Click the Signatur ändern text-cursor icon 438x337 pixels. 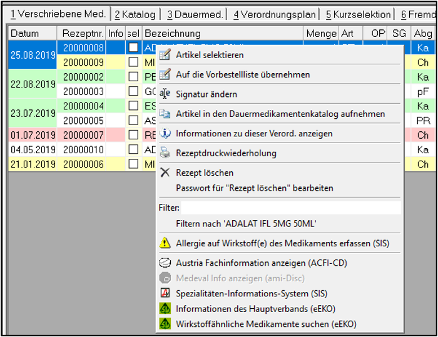click(165, 94)
